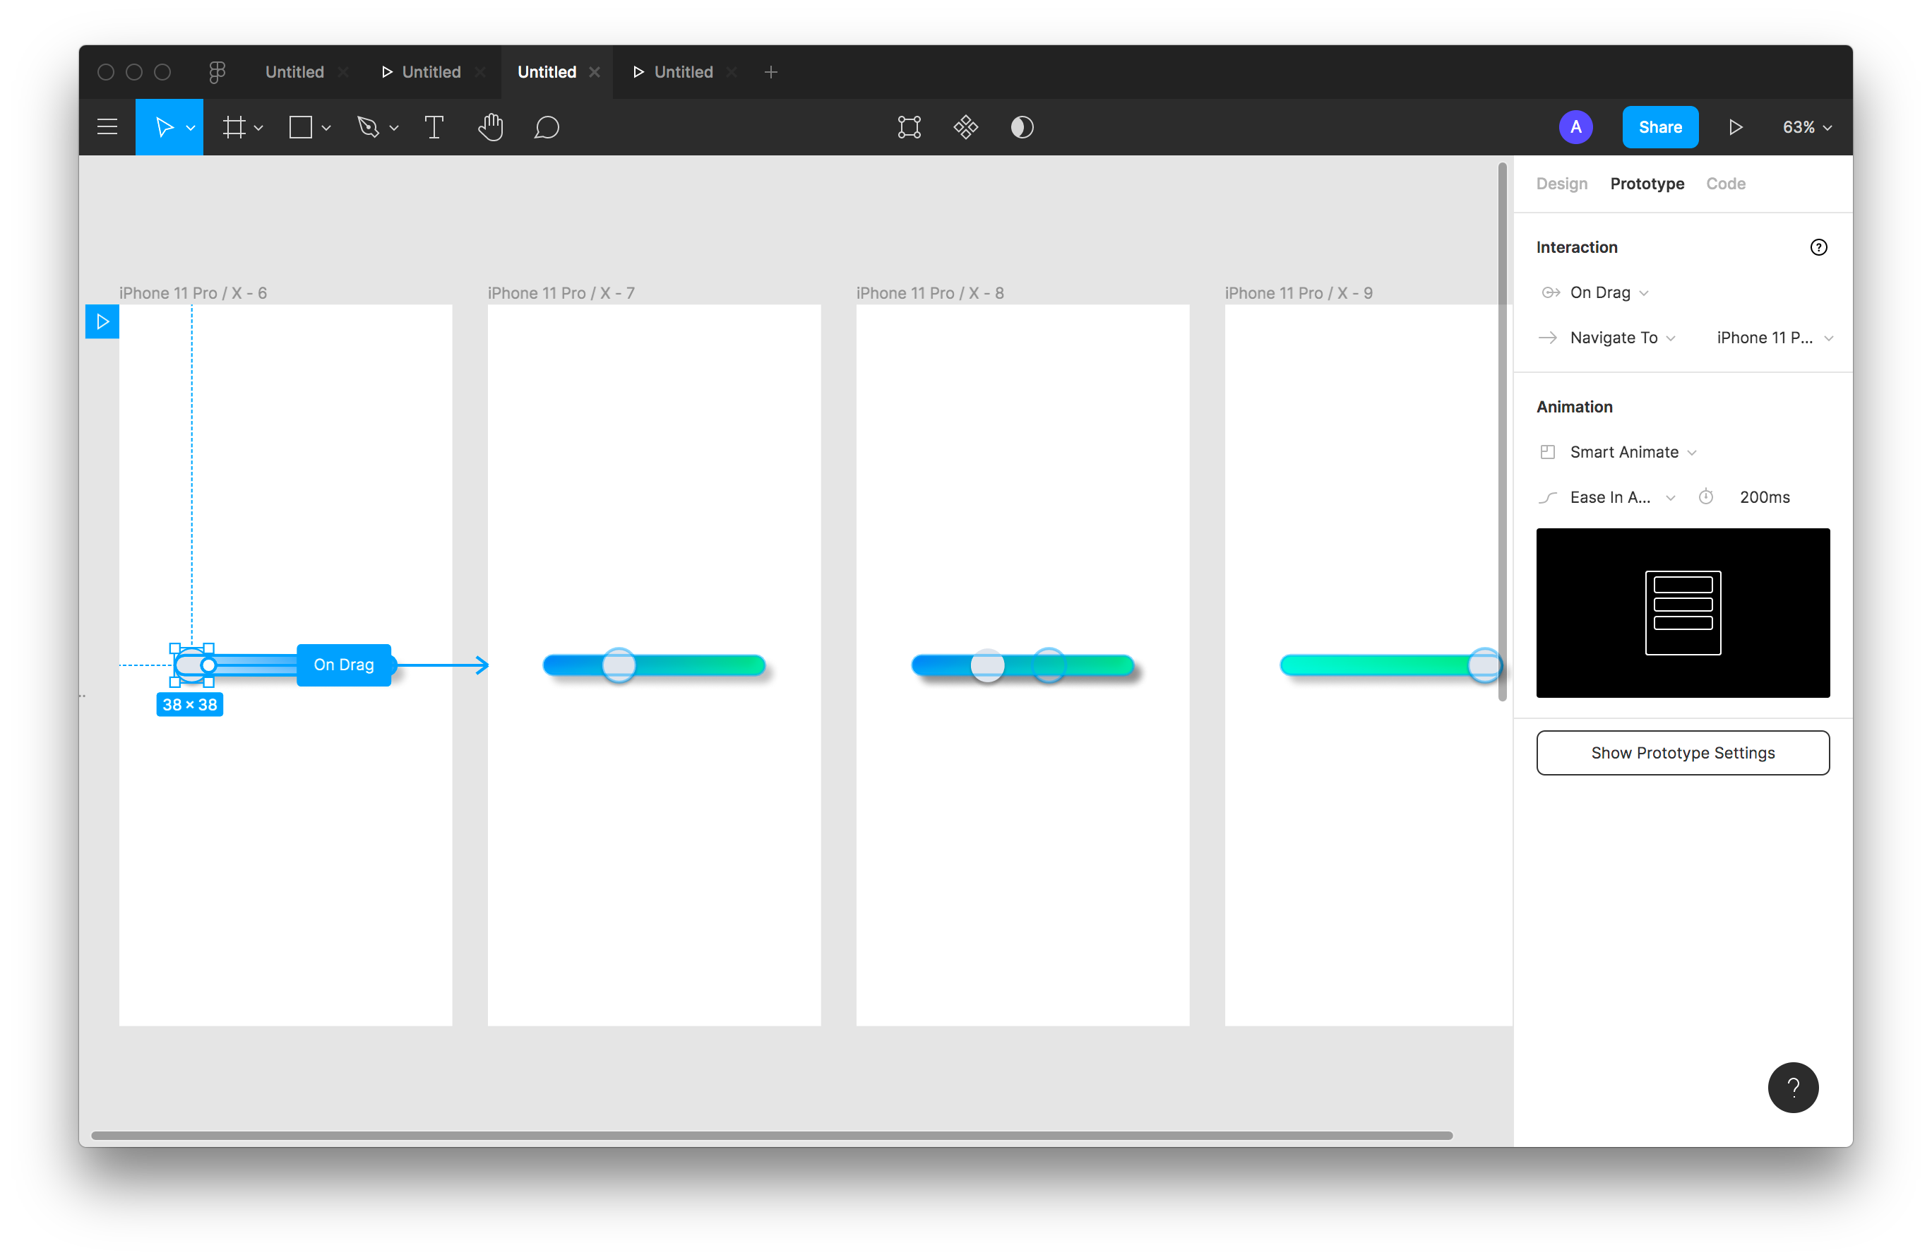Viewport: 1932px width, 1260px height.
Task: Select the Frame tool
Action: [235, 126]
